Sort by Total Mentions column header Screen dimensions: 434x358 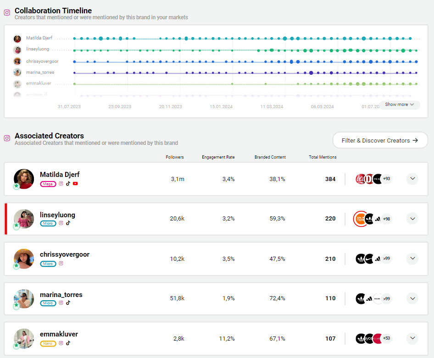[323, 157]
